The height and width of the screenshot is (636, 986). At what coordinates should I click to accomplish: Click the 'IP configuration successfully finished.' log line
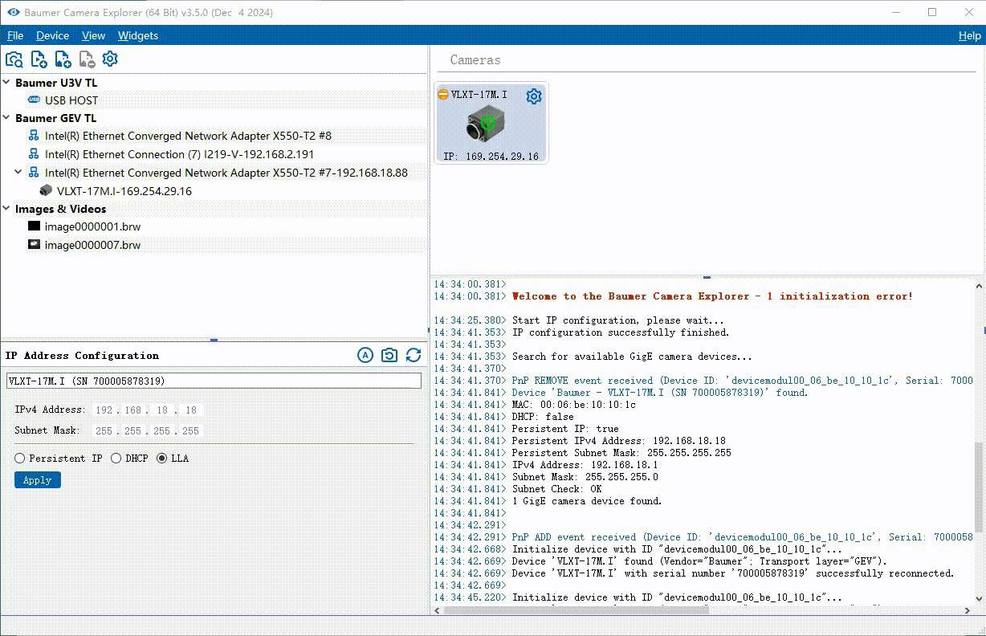tap(621, 332)
